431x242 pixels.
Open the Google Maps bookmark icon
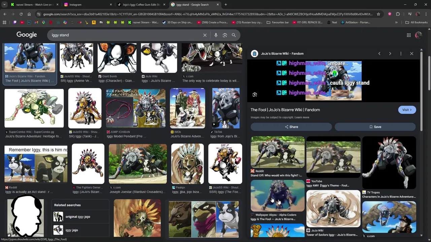pos(43,22)
